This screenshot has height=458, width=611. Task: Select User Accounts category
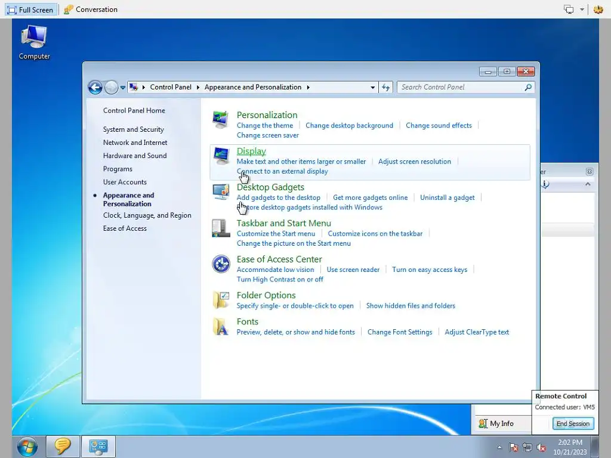[x=125, y=182]
